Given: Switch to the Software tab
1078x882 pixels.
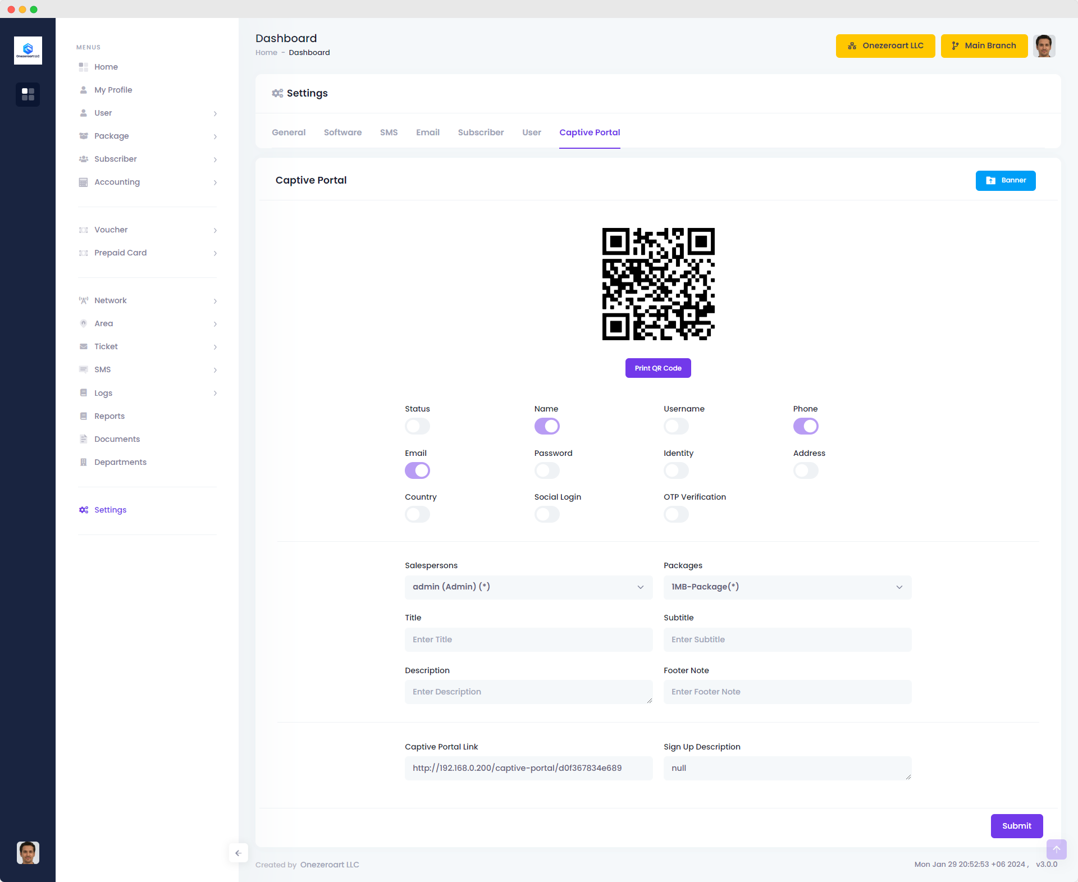Looking at the screenshot, I should pos(342,132).
